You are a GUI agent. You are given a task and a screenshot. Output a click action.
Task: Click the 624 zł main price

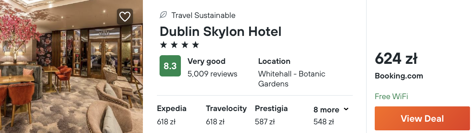[x=396, y=59]
